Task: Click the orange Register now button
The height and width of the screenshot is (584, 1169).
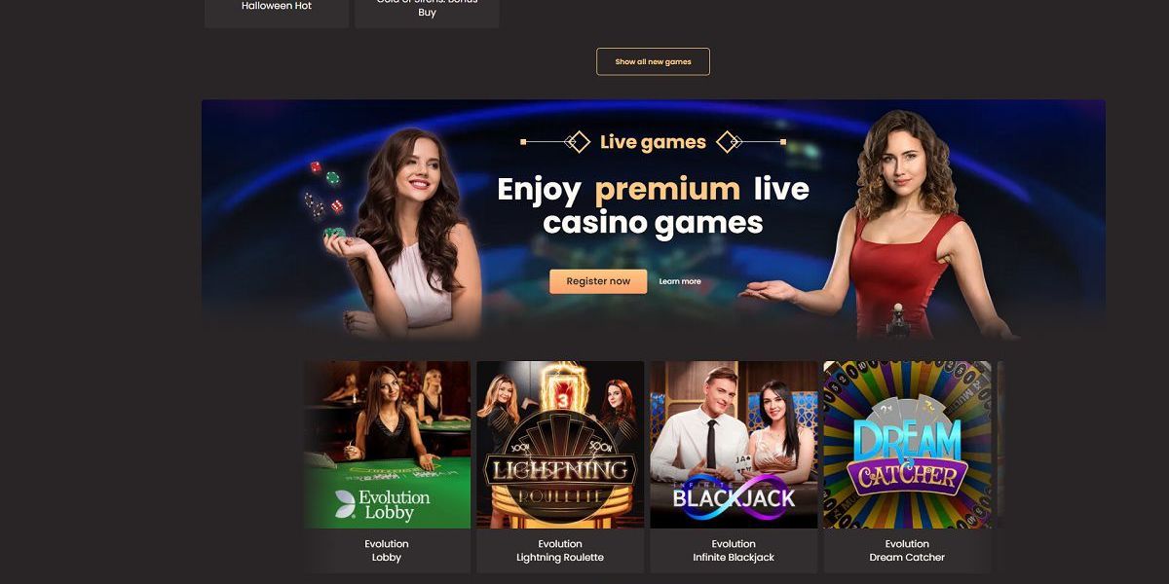Action: click(598, 281)
